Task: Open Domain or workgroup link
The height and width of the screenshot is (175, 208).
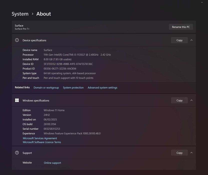Action: tap(46, 88)
